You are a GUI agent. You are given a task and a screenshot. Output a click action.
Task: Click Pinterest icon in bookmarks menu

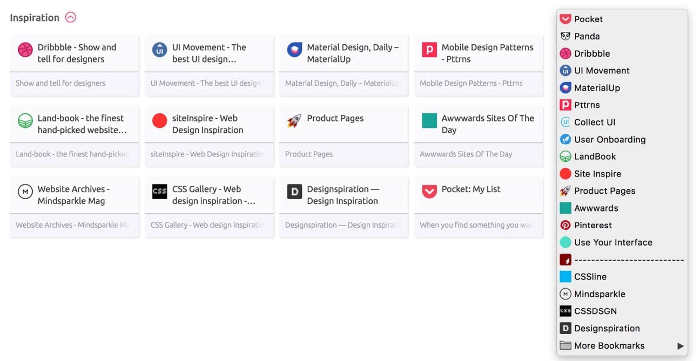(566, 226)
